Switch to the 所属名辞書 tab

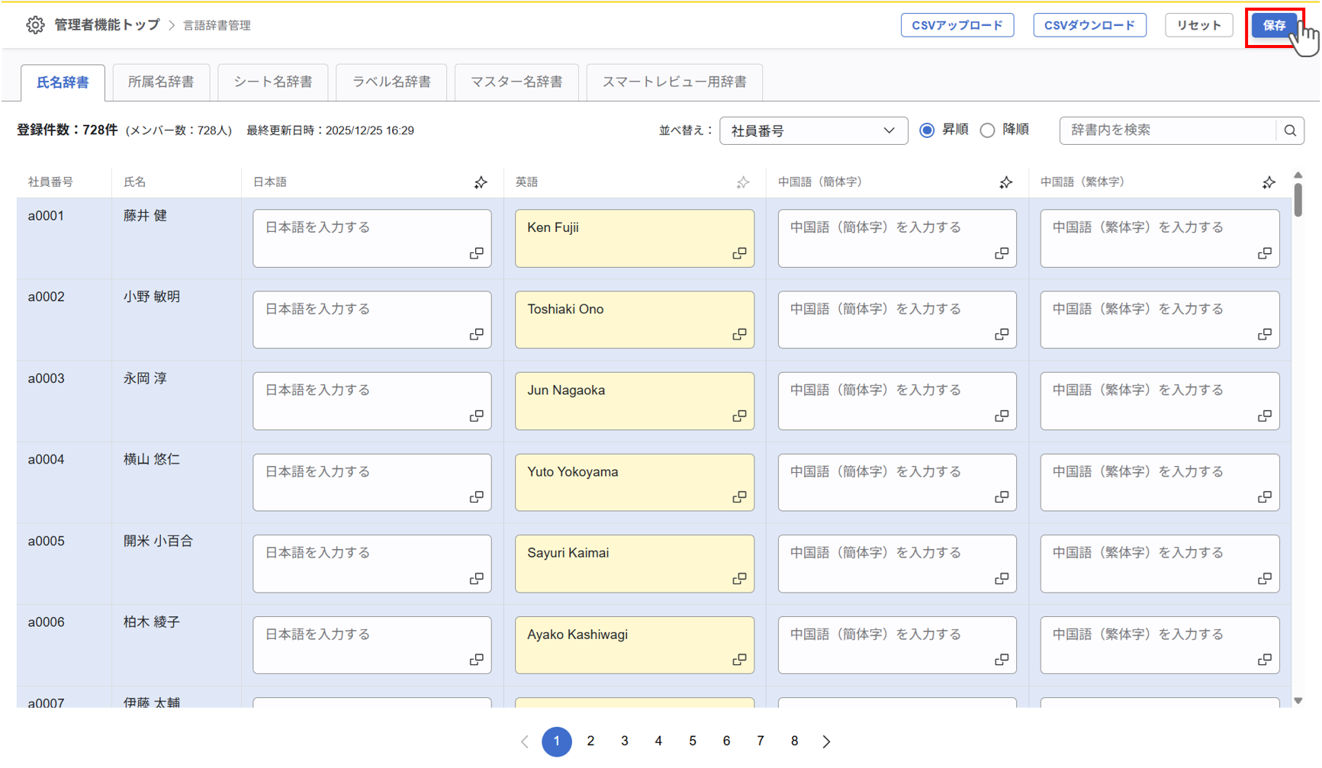(161, 82)
